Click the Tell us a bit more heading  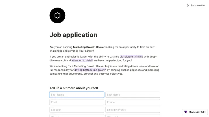point(74,88)
